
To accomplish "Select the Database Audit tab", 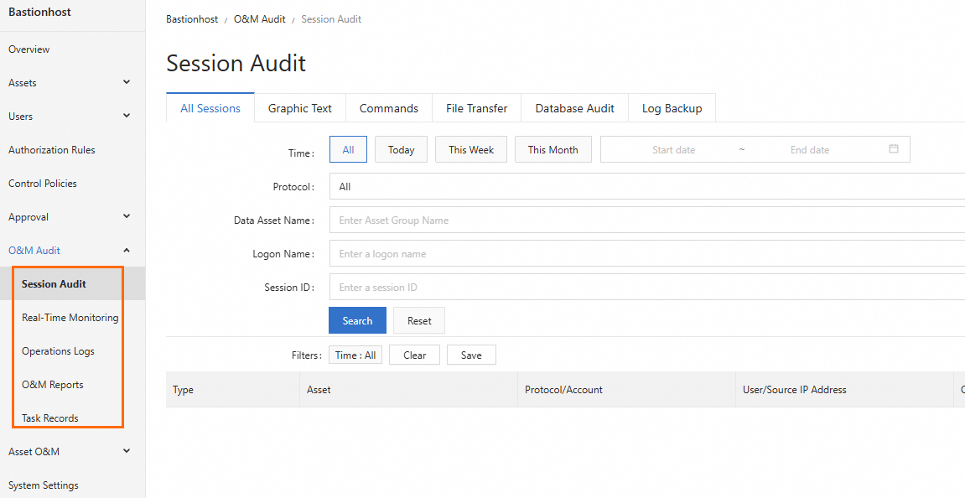I will tap(574, 108).
